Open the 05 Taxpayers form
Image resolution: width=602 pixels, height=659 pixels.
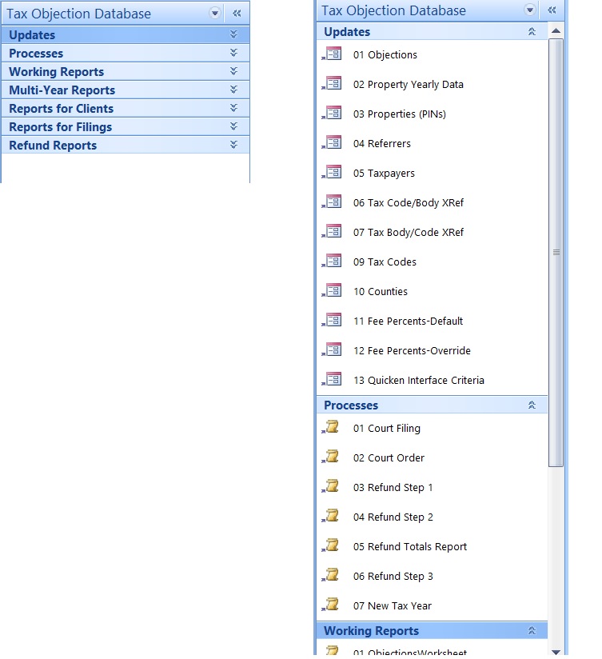coord(384,174)
